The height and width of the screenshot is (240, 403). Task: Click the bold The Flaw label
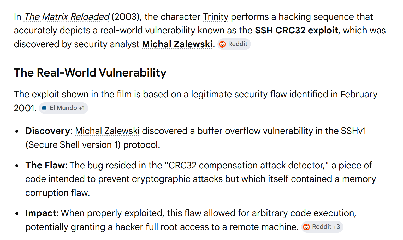pos(45,166)
